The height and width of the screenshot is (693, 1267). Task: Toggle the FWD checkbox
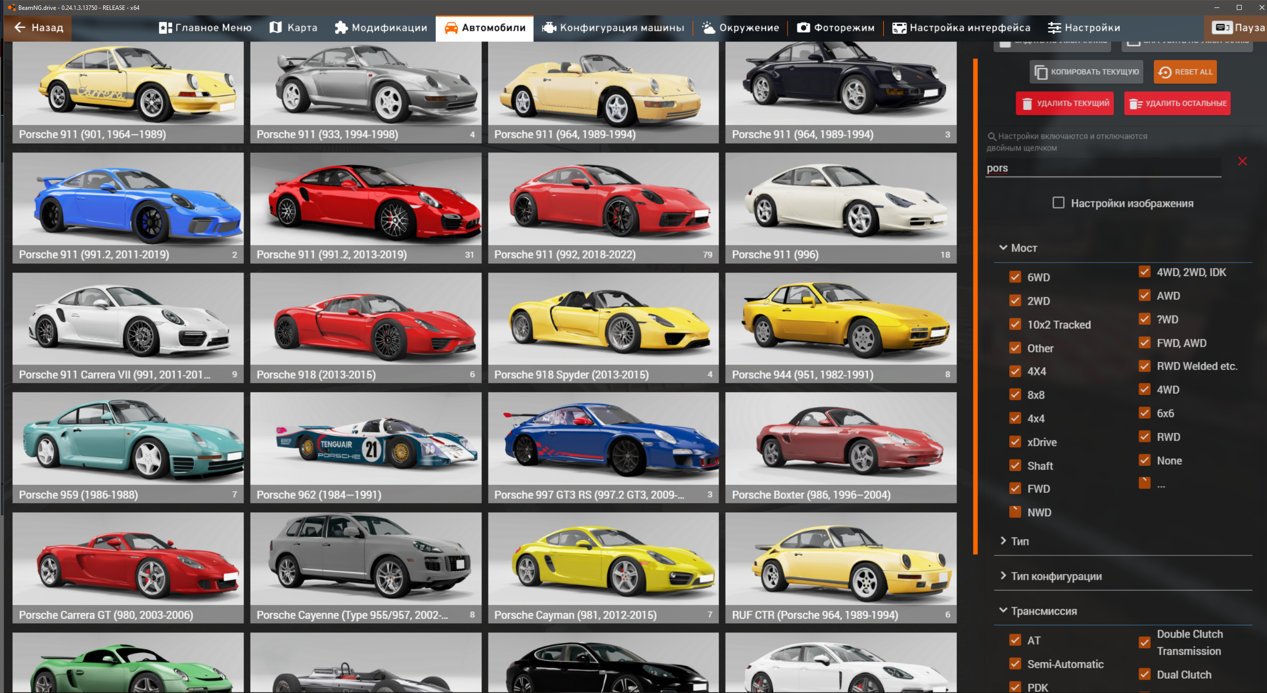click(x=1015, y=489)
